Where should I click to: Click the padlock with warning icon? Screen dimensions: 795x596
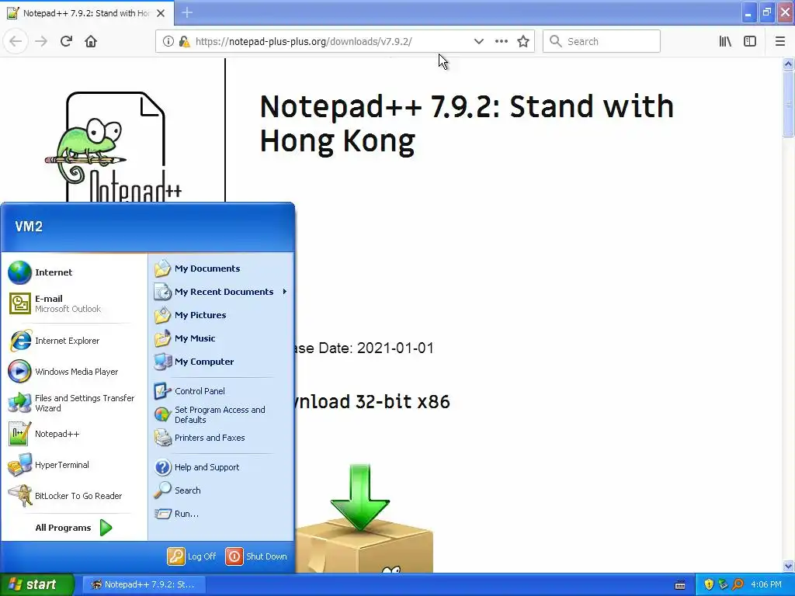pyautogui.click(x=184, y=41)
